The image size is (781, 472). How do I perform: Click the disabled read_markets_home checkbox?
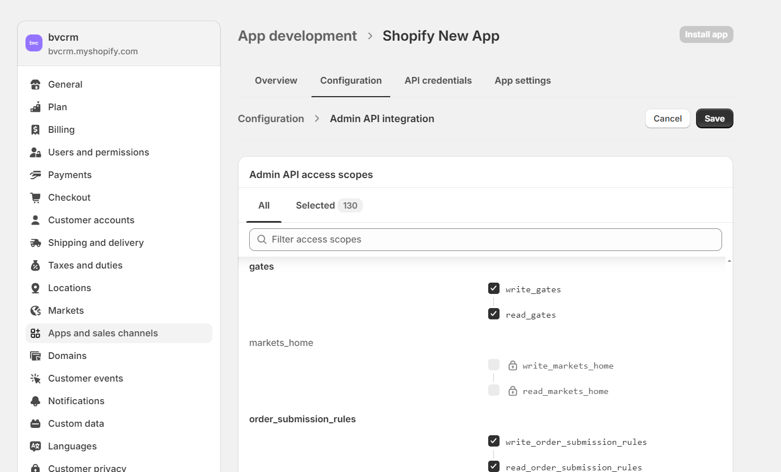pos(494,391)
